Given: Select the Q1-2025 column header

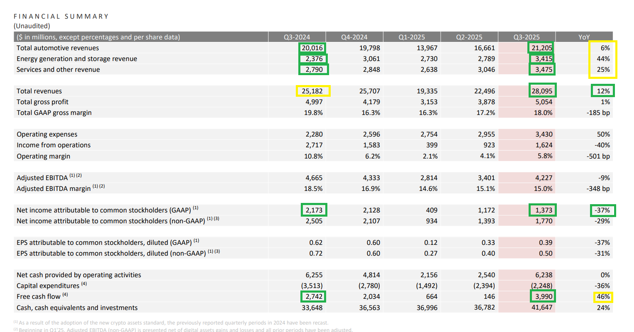Looking at the screenshot, I should point(412,37).
